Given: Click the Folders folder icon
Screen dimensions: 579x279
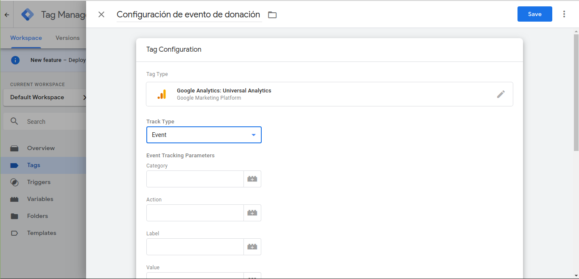Looking at the screenshot, I should pyautogui.click(x=14, y=216).
